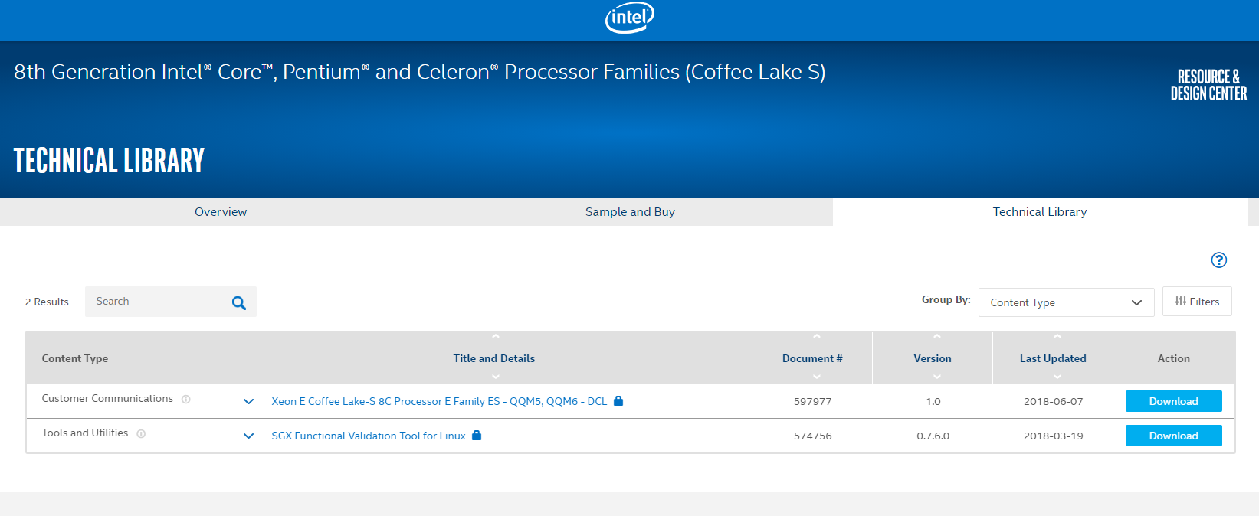Click the lock icon beside SGX Functional Validation Tool
Screen dimensions: 1259x516
tap(477, 436)
